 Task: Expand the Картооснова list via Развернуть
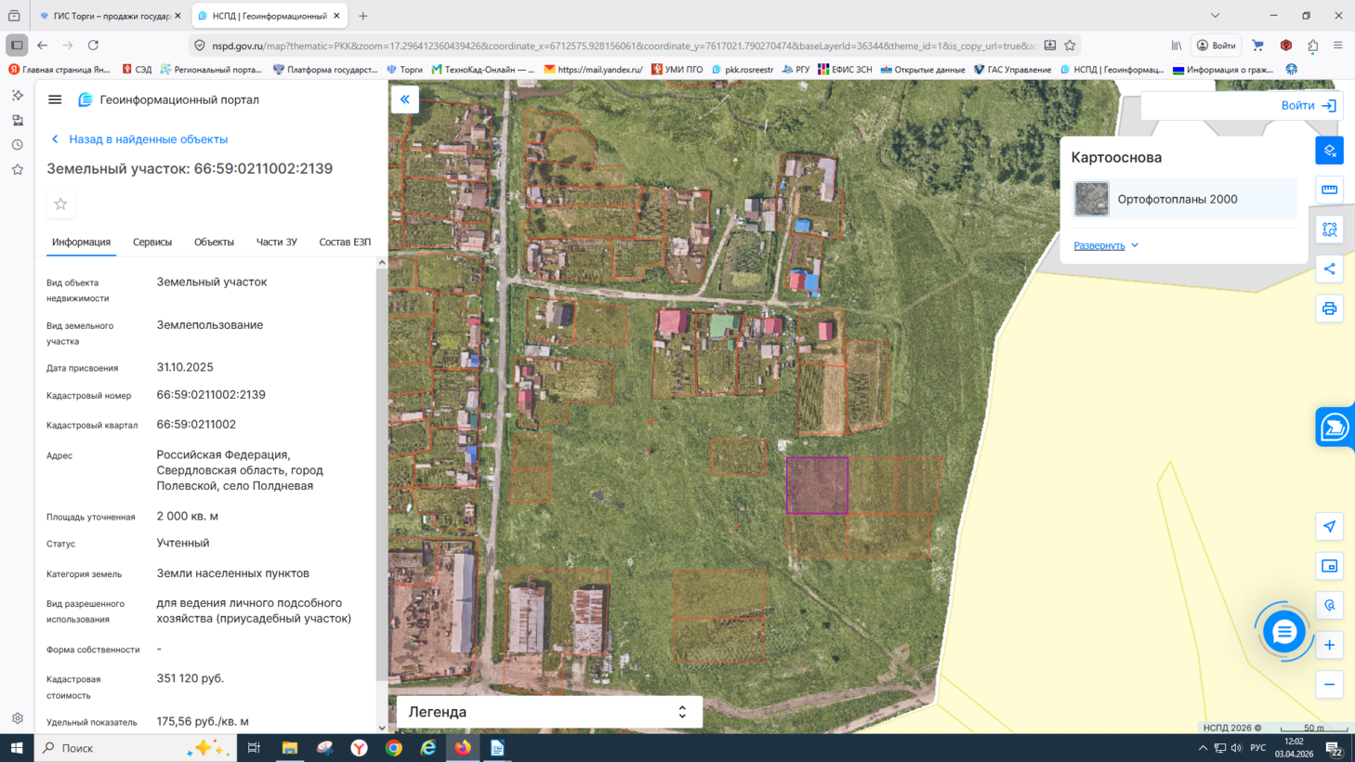click(x=1105, y=245)
